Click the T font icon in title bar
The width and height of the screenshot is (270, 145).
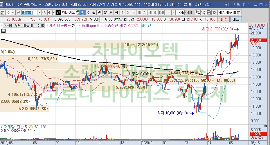(x=243, y=4)
